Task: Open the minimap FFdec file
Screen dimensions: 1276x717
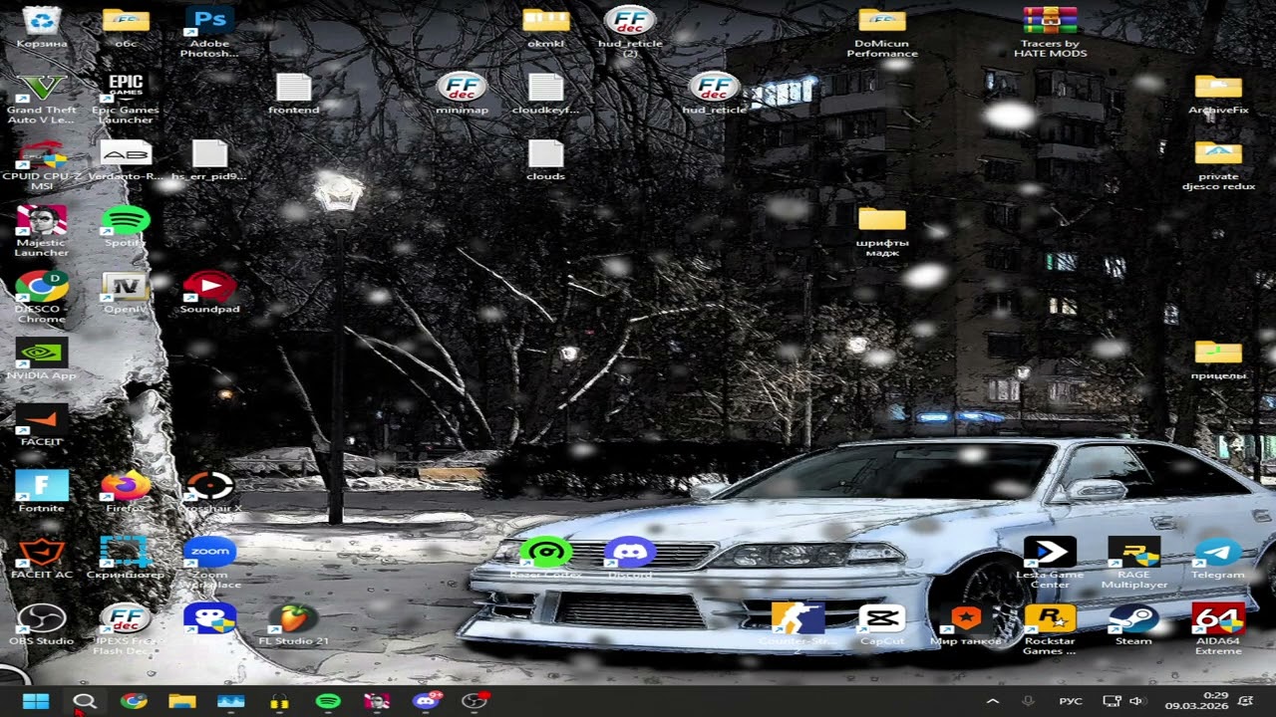Action: pos(462,94)
